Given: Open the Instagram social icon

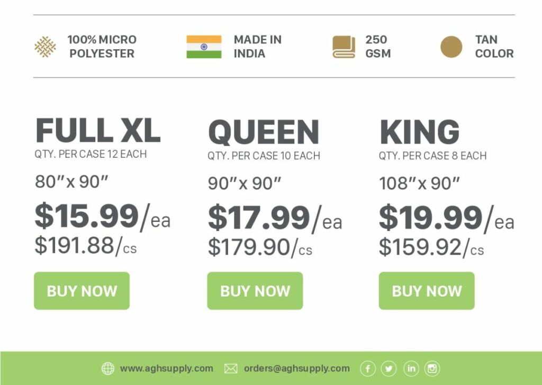Looking at the screenshot, I should (432, 369).
